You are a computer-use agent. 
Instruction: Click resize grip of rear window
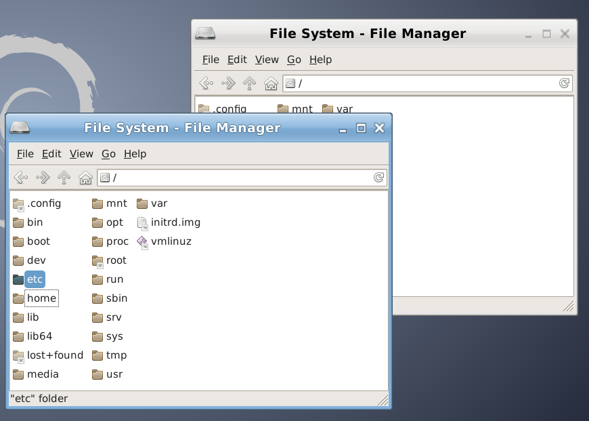(568, 306)
